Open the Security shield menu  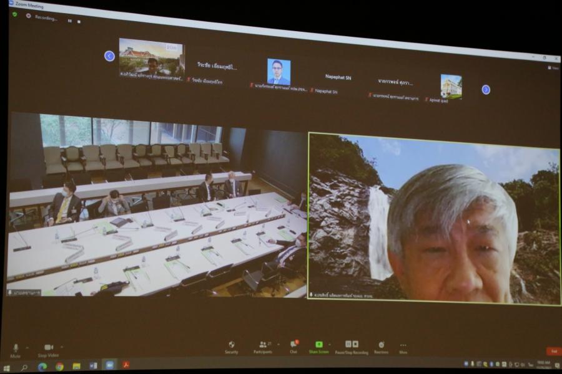[x=232, y=345]
